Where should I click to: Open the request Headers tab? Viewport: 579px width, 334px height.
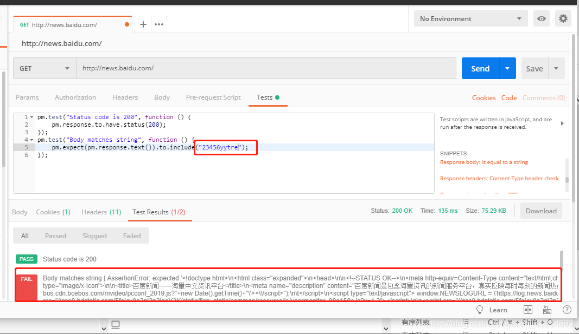125,97
